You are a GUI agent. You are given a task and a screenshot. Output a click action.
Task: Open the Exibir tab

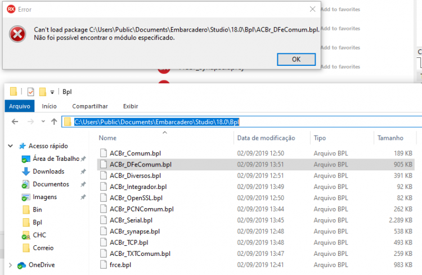[131, 106]
